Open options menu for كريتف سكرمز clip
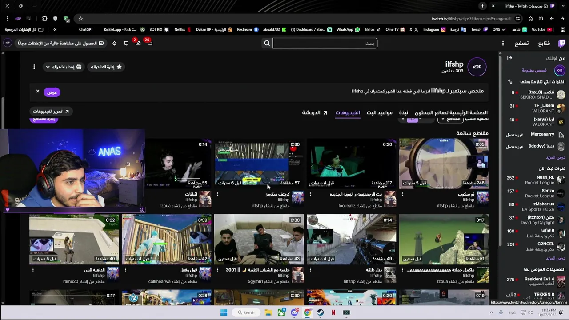Image resolution: width=569 pixels, height=320 pixels. [x=218, y=194]
